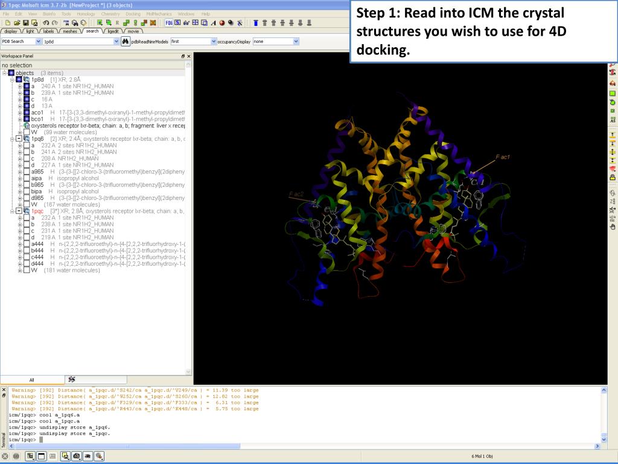
Task: Click the stop X button in bottom bar
Action: [x=5, y=456]
